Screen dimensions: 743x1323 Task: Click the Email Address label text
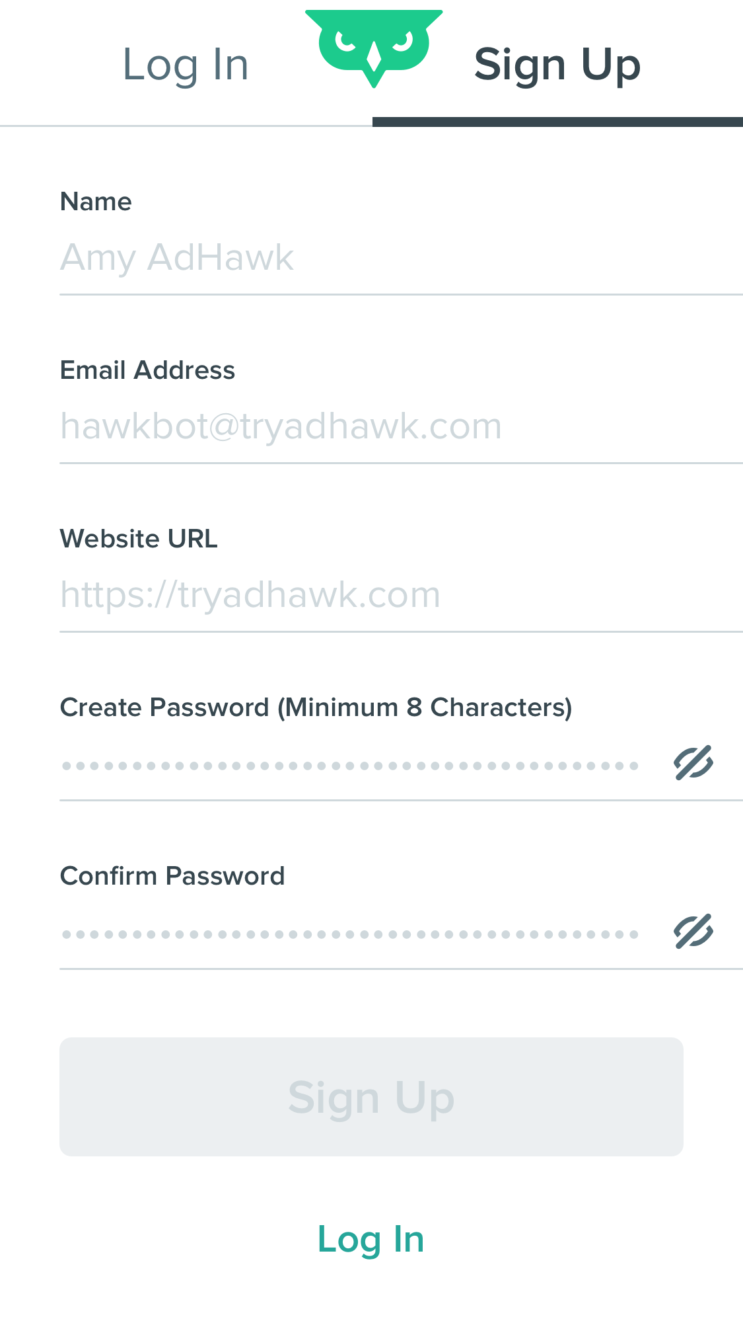coord(148,370)
